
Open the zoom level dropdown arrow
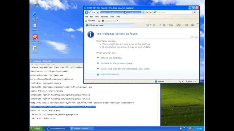(x=195, y=82)
